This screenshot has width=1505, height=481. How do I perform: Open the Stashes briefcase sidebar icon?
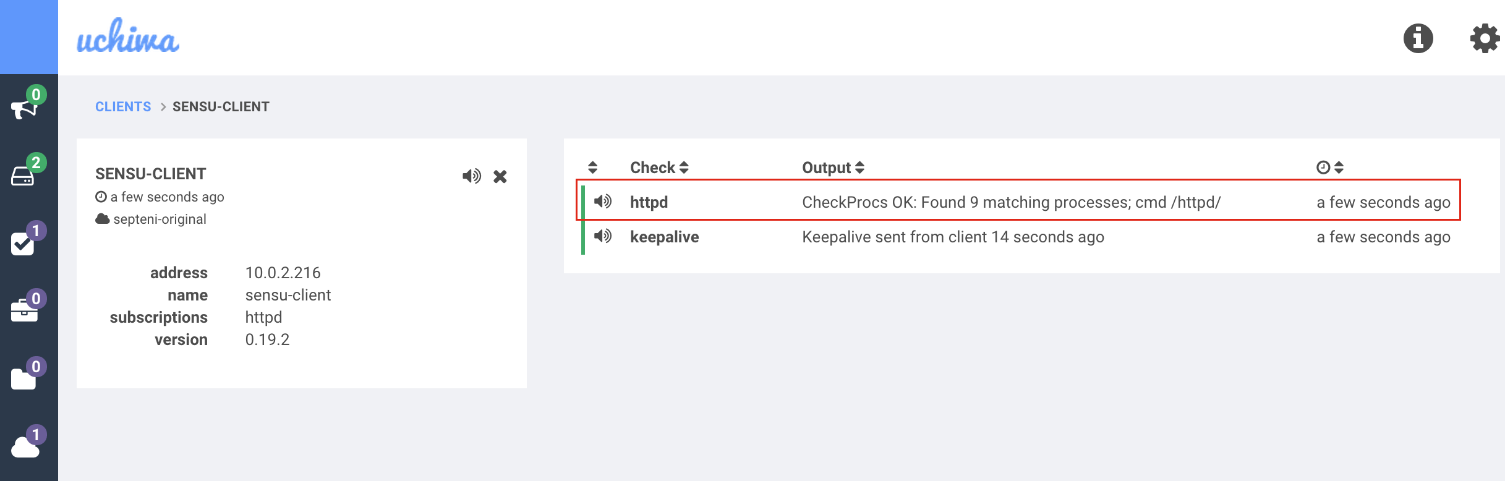click(24, 310)
